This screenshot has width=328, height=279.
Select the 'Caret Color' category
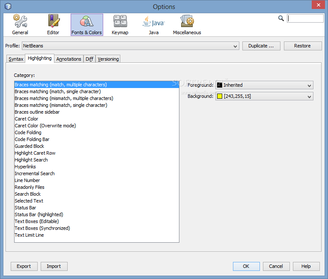(97, 119)
